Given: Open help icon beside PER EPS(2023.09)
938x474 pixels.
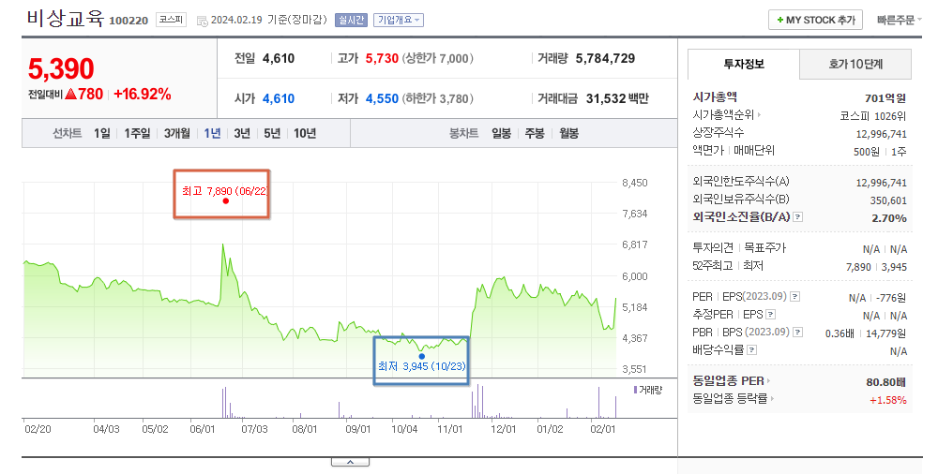Looking at the screenshot, I should coord(794,296).
